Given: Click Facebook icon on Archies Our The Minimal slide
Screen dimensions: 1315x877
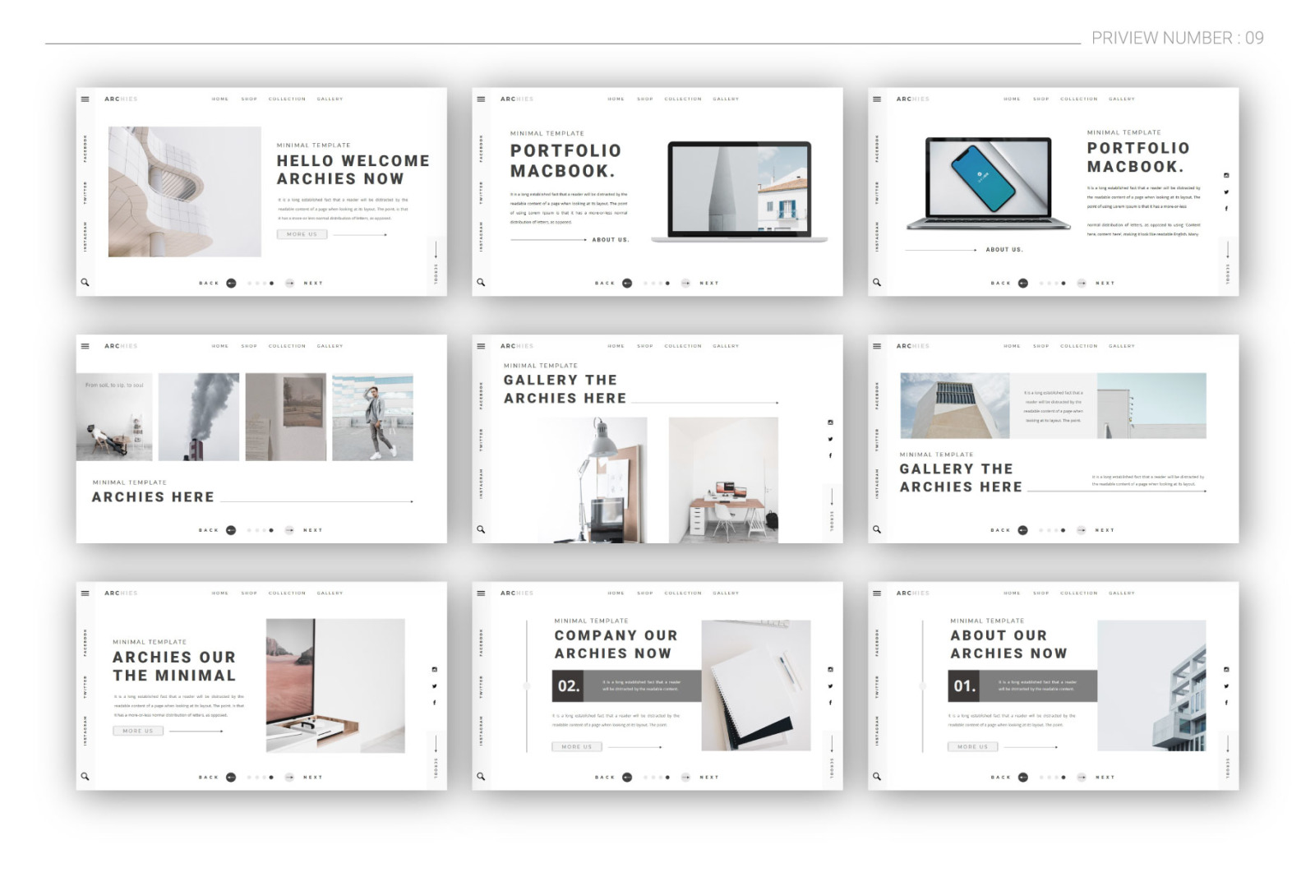Looking at the screenshot, I should 435,703.
